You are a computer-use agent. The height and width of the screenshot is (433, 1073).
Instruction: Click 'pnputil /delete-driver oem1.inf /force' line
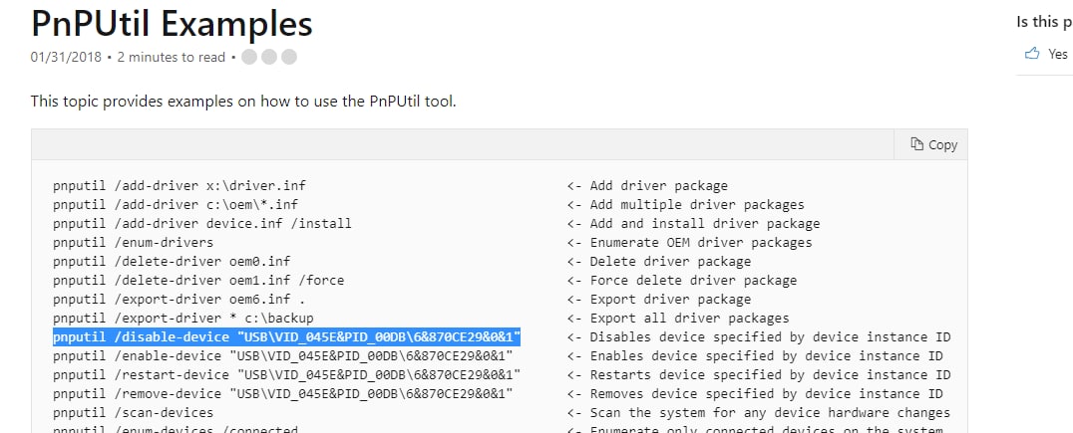[x=198, y=280]
